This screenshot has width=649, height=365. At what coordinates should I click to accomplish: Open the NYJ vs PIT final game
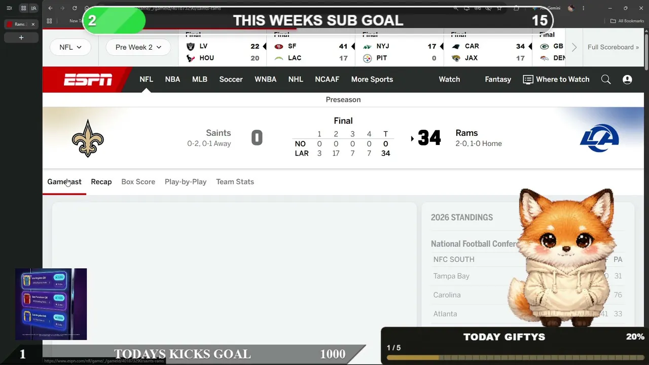[399, 48]
